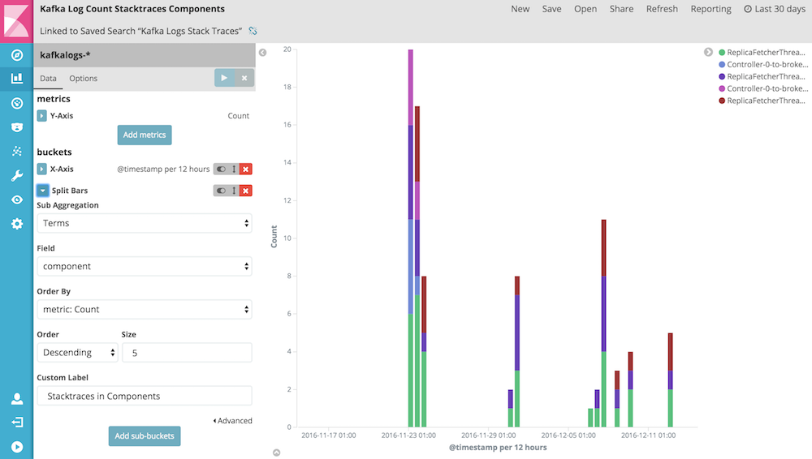The image size is (812, 459).
Task: Click green ReplicaFetcherThread legend color
Action: [x=722, y=52]
